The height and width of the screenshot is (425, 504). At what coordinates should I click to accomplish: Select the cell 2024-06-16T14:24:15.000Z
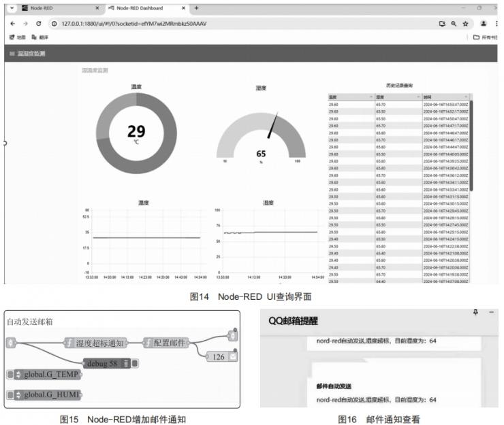point(445,239)
